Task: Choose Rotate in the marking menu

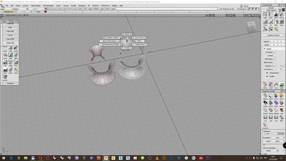Action: pyautogui.click(x=127, y=48)
